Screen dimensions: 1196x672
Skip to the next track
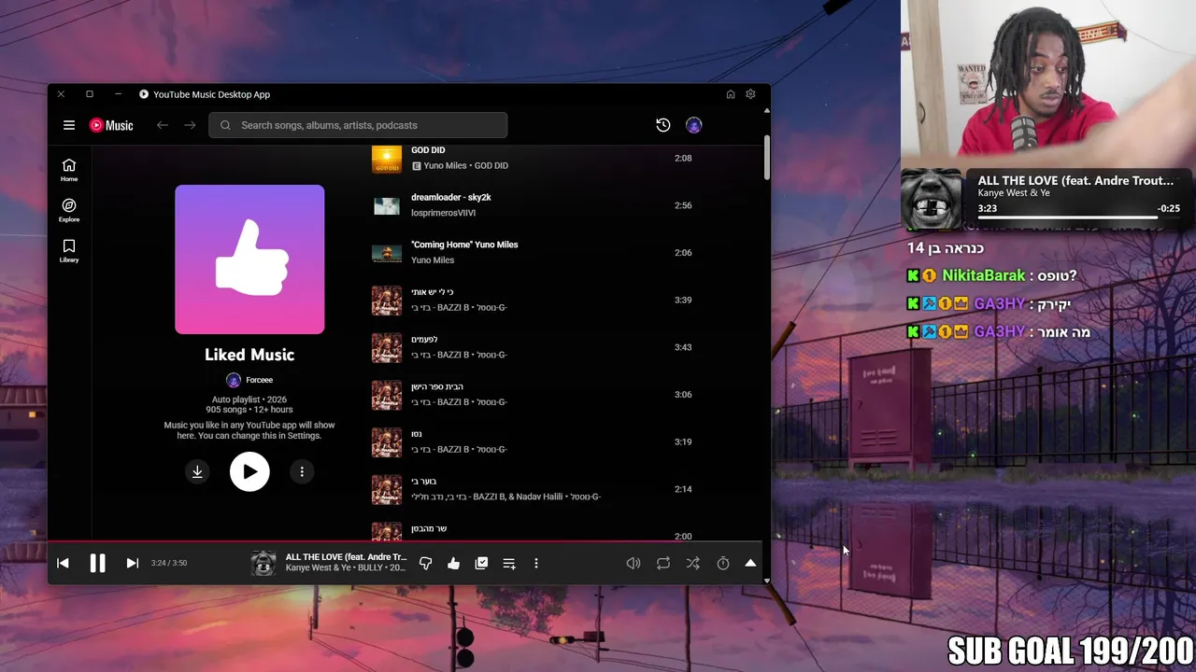(x=132, y=563)
